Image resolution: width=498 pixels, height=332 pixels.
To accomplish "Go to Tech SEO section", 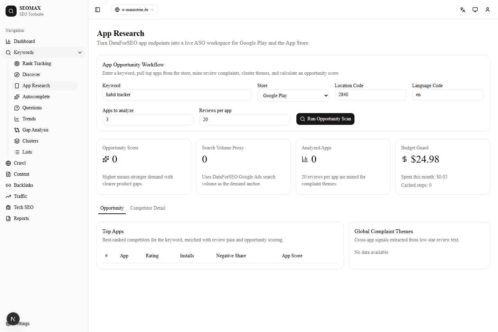I will point(24,207).
